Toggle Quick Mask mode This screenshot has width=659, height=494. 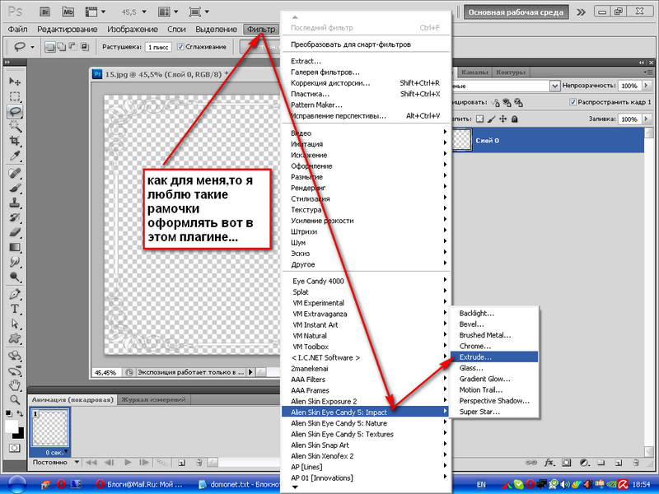pos(14,448)
